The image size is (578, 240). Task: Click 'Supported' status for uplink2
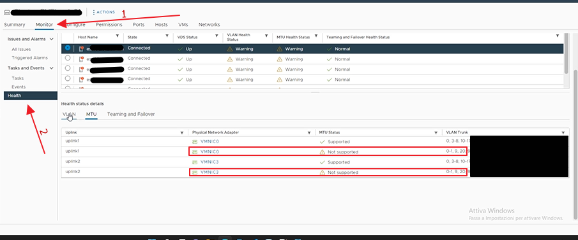pos(338,162)
